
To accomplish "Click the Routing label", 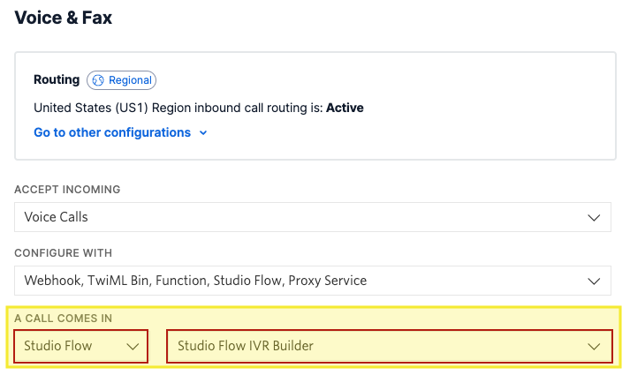I will coord(57,79).
